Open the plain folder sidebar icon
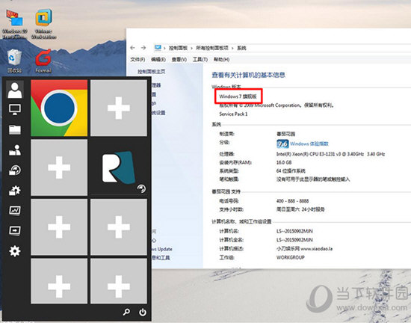This screenshot has height=323, width=411. [x=15, y=129]
